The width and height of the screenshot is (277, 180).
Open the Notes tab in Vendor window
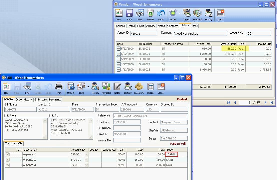[x=161, y=26]
